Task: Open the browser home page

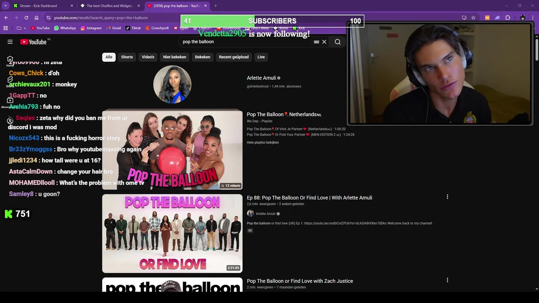Action: click(x=36, y=18)
